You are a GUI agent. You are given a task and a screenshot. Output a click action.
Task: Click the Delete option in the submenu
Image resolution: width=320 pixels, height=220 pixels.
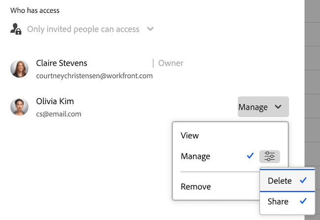pyautogui.click(x=280, y=181)
